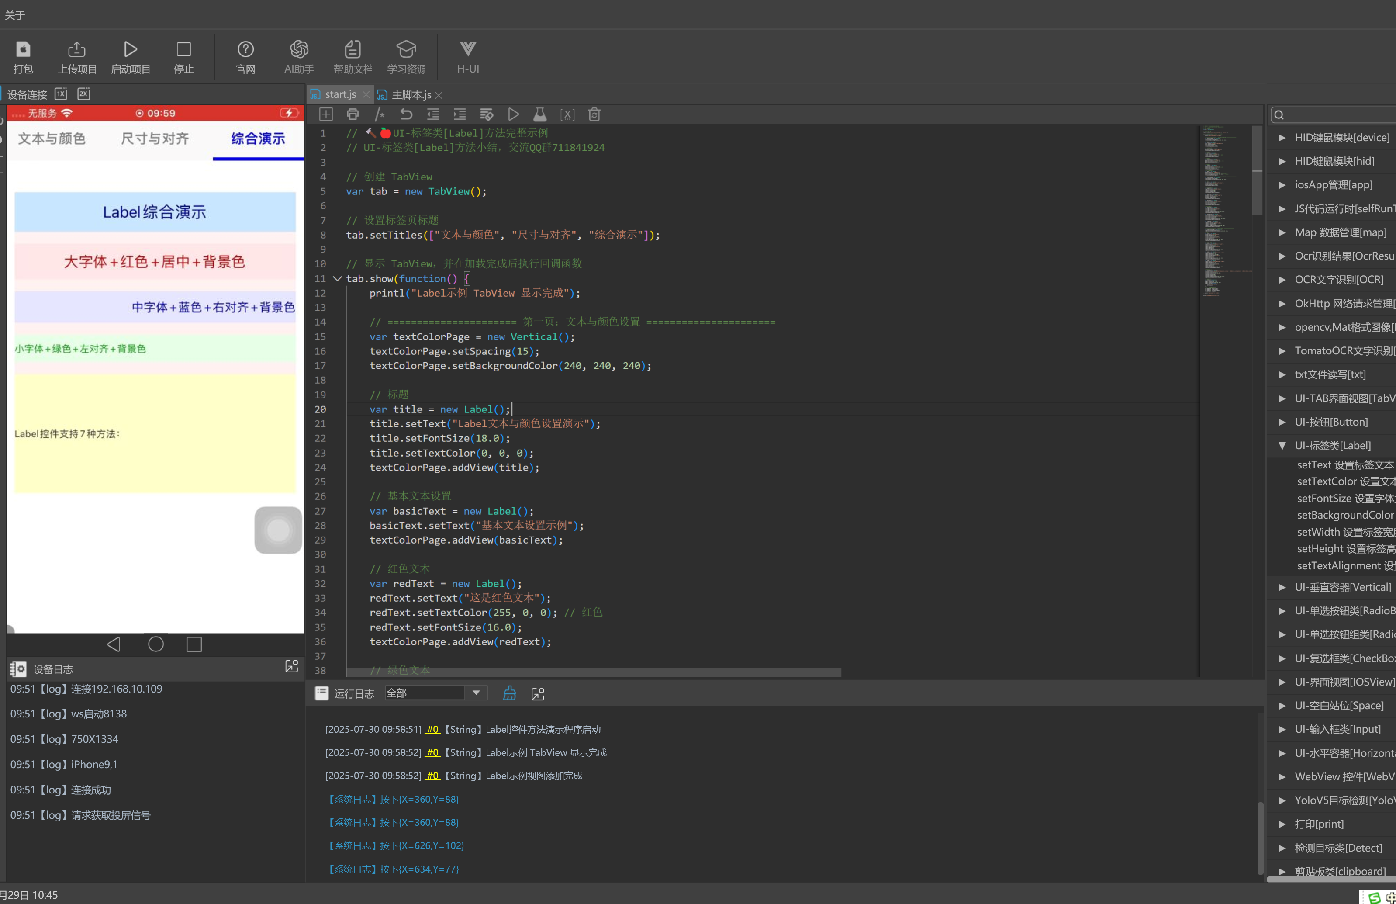Toggle block comment with the /* icon
1396x904 pixels.
tap(380, 114)
